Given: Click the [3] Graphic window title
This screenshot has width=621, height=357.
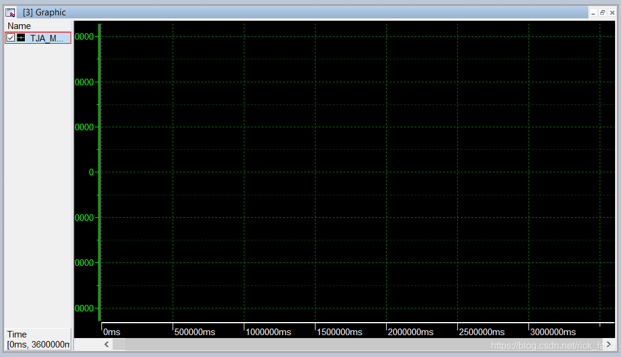Looking at the screenshot, I should (x=44, y=12).
